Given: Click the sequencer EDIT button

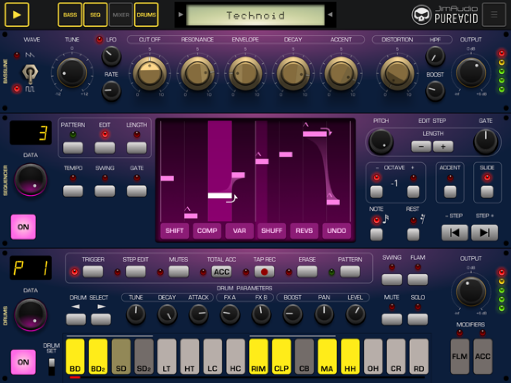Looking at the screenshot, I should coord(105,148).
